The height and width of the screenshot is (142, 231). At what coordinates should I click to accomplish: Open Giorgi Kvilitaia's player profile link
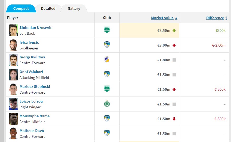pos(32,57)
